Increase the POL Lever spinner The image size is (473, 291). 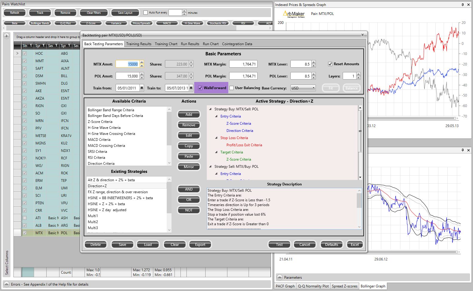[x=313, y=74]
